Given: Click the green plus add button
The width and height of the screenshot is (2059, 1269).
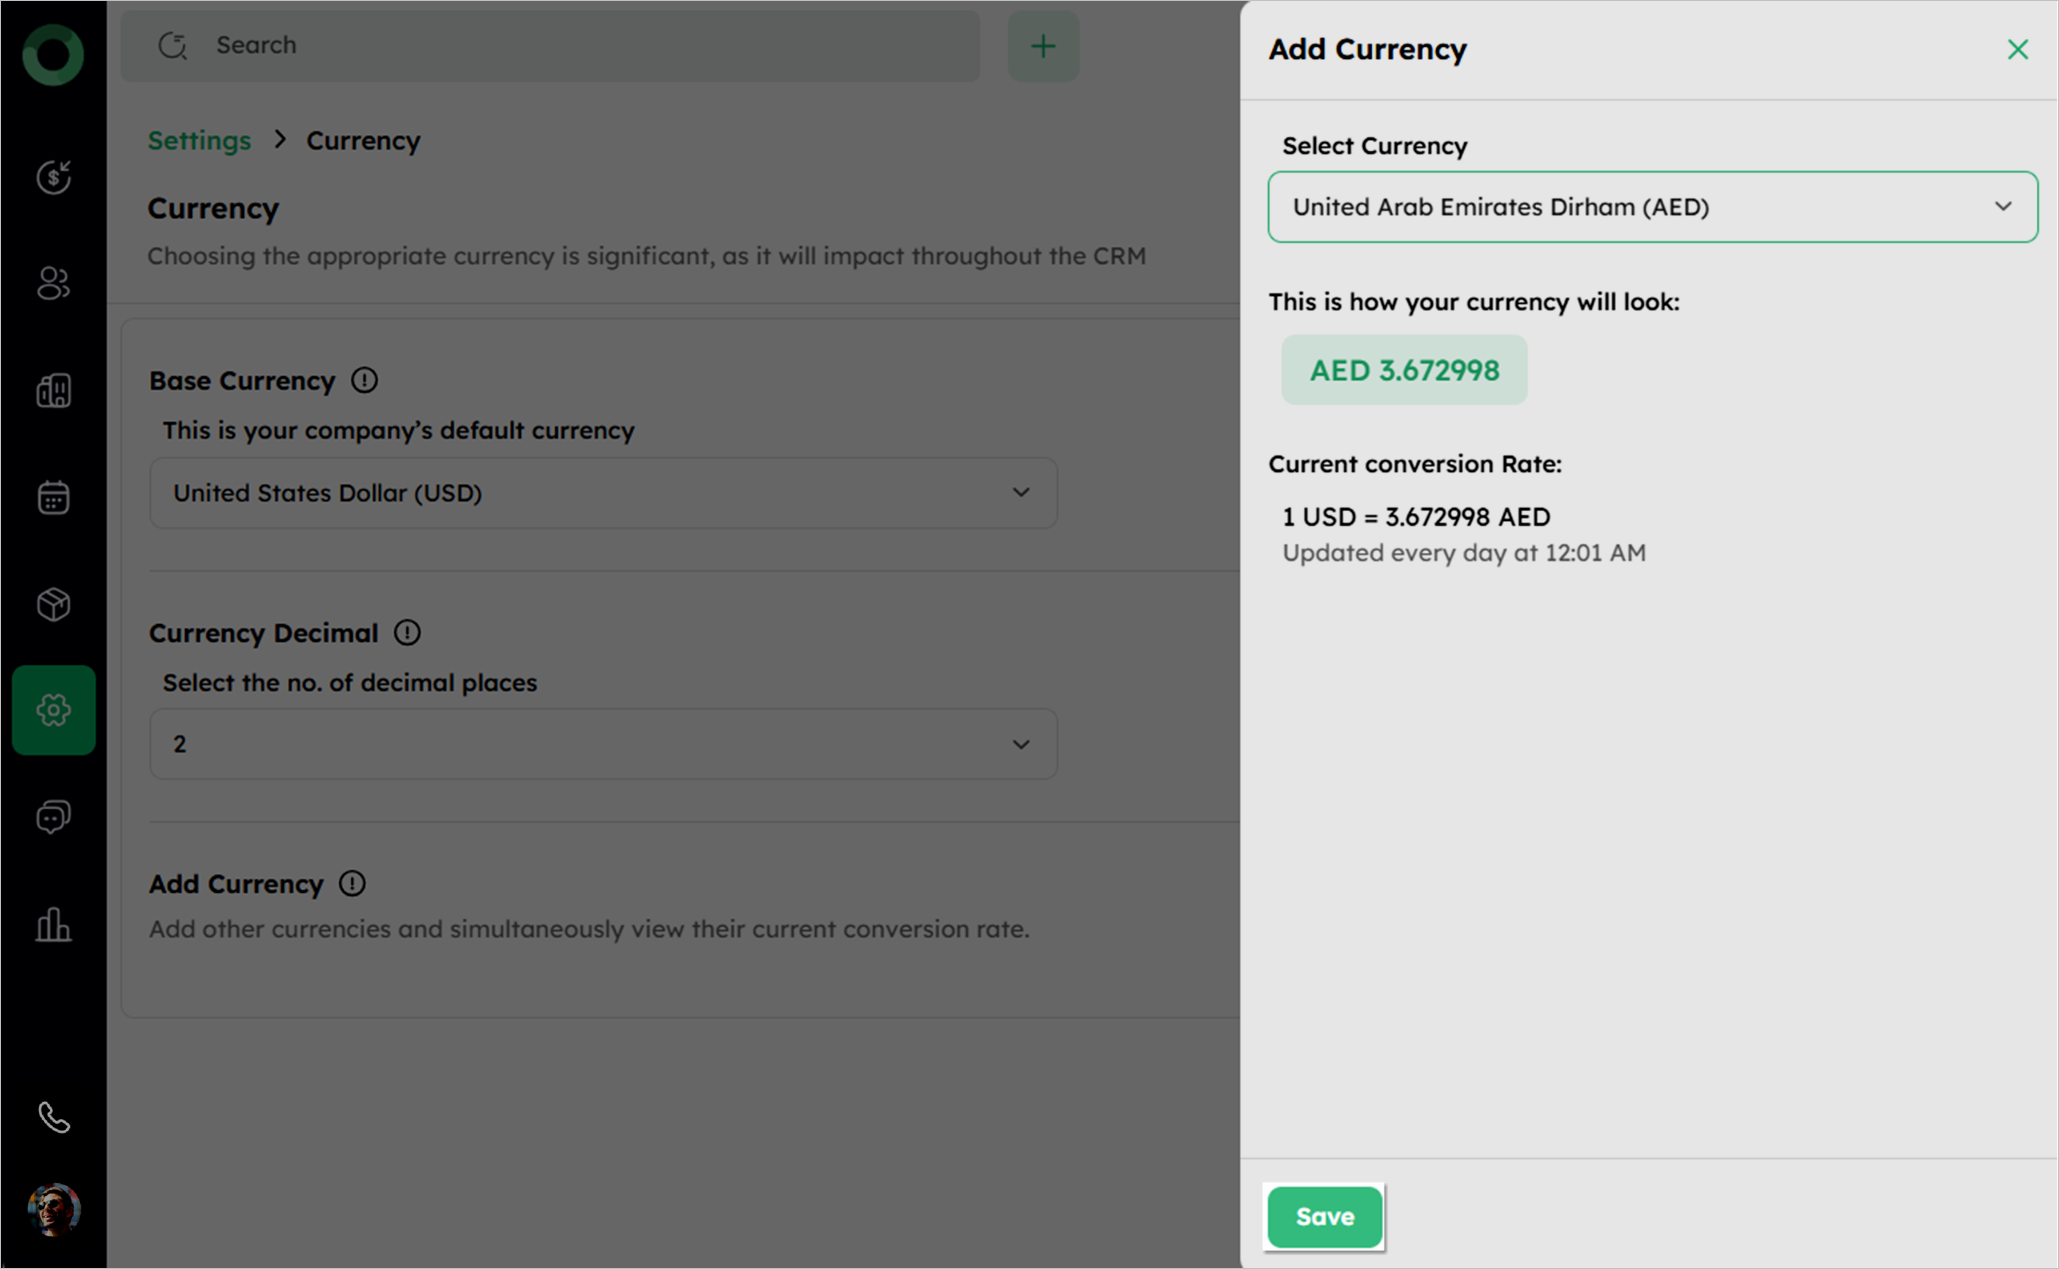Looking at the screenshot, I should [x=1043, y=46].
